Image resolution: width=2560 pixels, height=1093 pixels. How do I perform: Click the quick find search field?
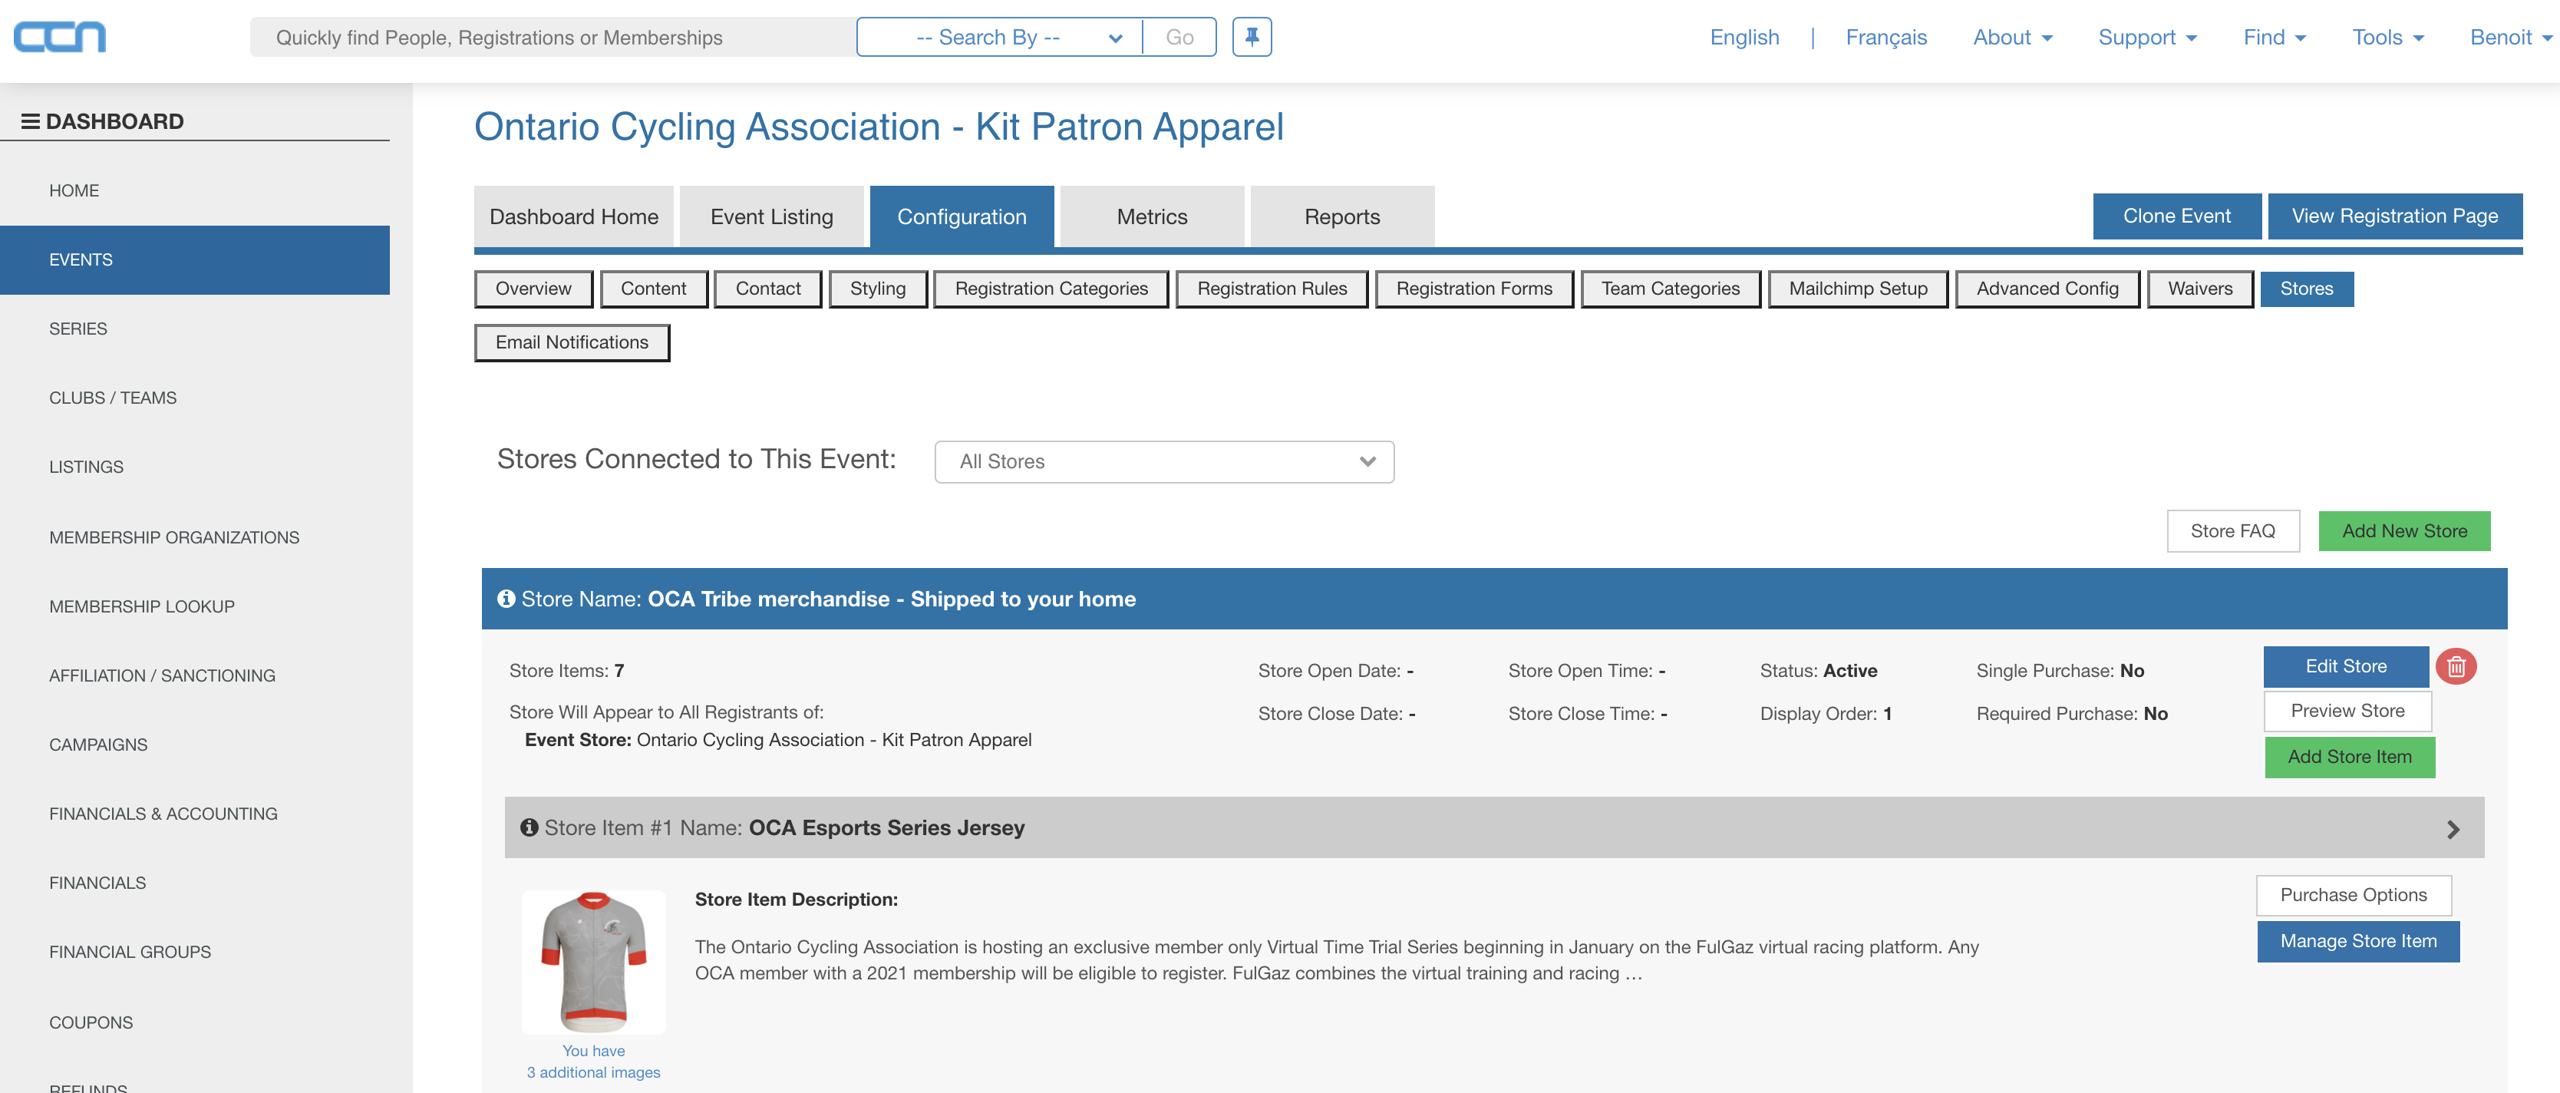tap(552, 38)
